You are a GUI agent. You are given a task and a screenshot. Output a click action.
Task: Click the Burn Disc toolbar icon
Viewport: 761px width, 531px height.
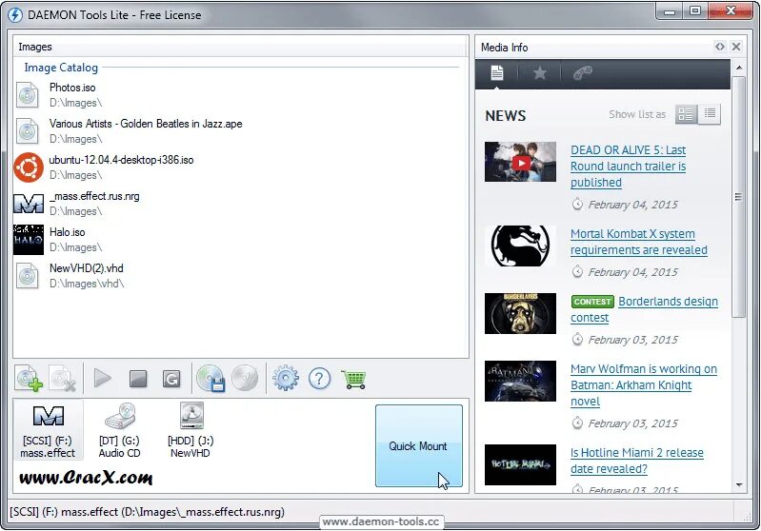(245, 378)
